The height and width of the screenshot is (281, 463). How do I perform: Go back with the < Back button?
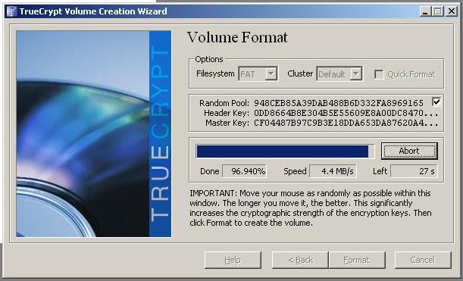click(x=300, y=260)
